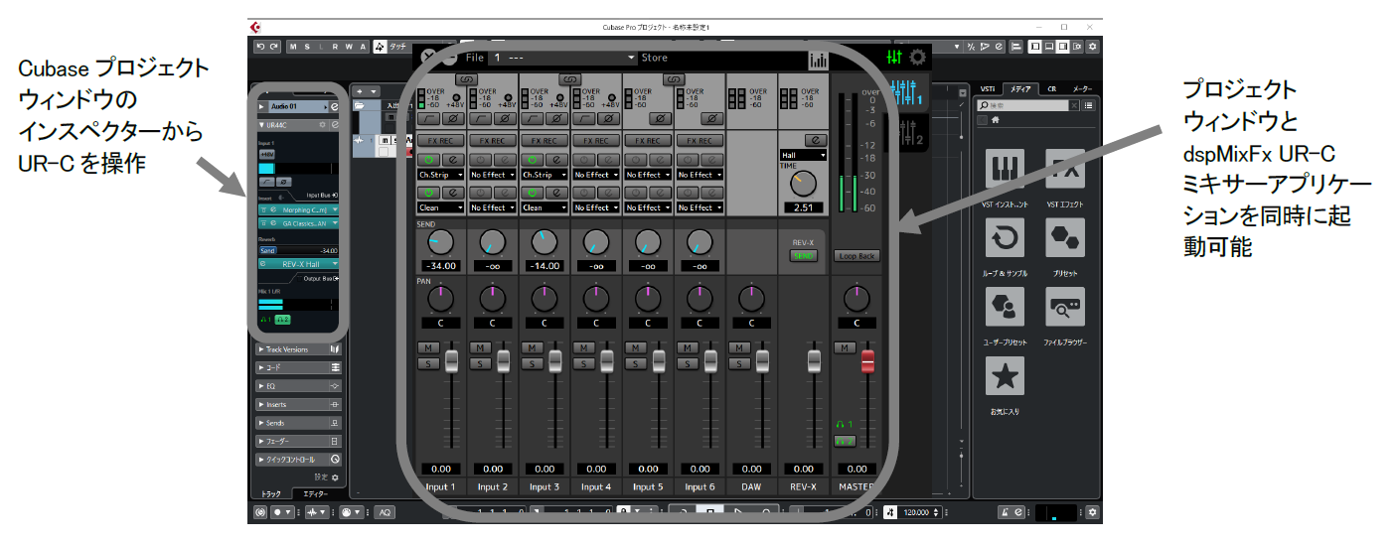The width and height of the screenshot is (1400, 545).
Task: Open Favorites star tile
Action: pyautogui.click(x=1005, y=376)
